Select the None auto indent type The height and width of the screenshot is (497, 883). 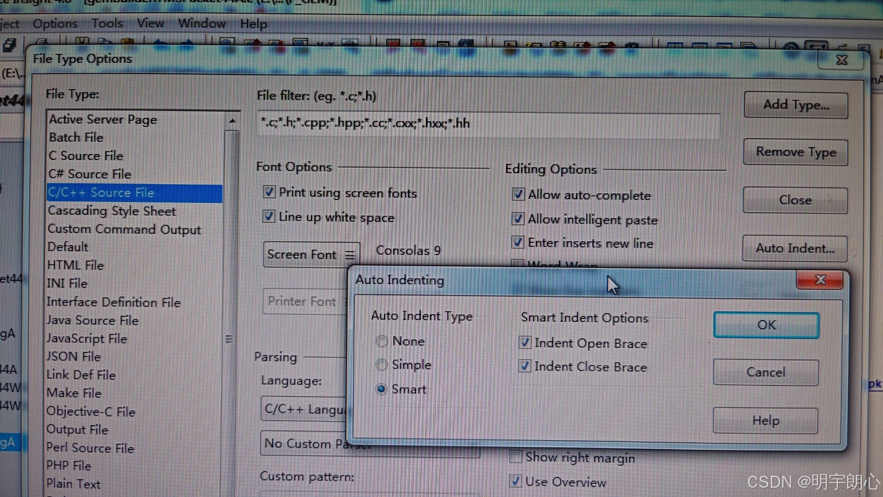coord(381,341)
